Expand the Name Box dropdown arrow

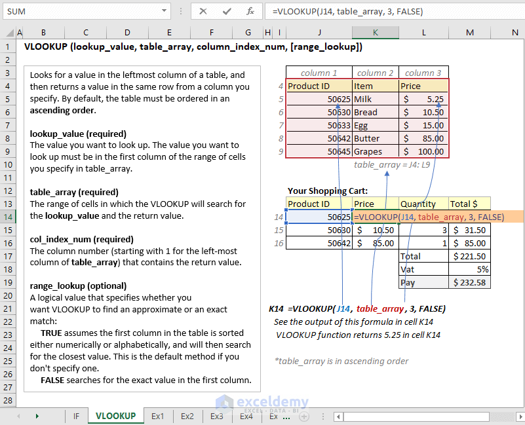(x=163, y=11)
